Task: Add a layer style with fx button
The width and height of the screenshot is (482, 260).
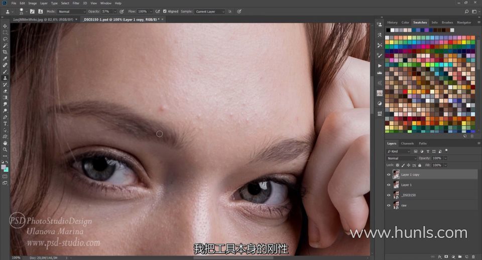Action: tap(440, 256)
